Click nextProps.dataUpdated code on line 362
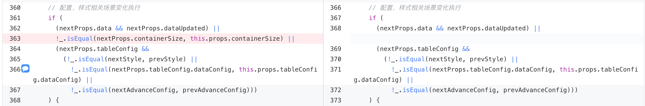 [167, 28]
